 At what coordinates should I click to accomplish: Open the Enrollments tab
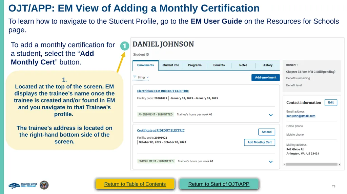[x=145, y=65]
